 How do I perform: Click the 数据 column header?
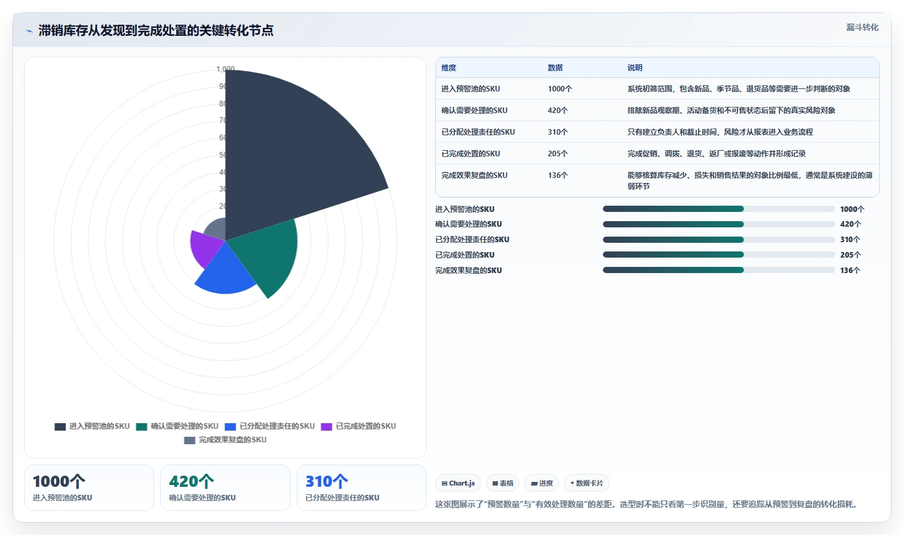555,68
